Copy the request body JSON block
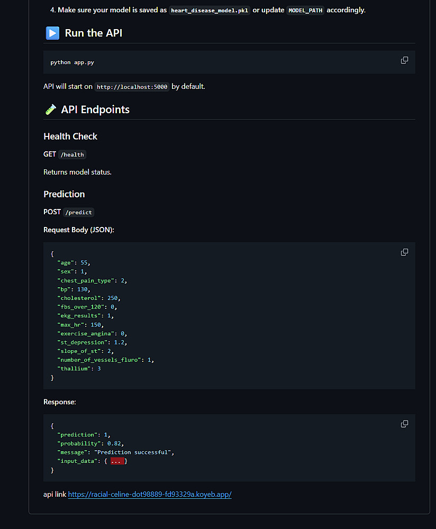 pos(404,252)
